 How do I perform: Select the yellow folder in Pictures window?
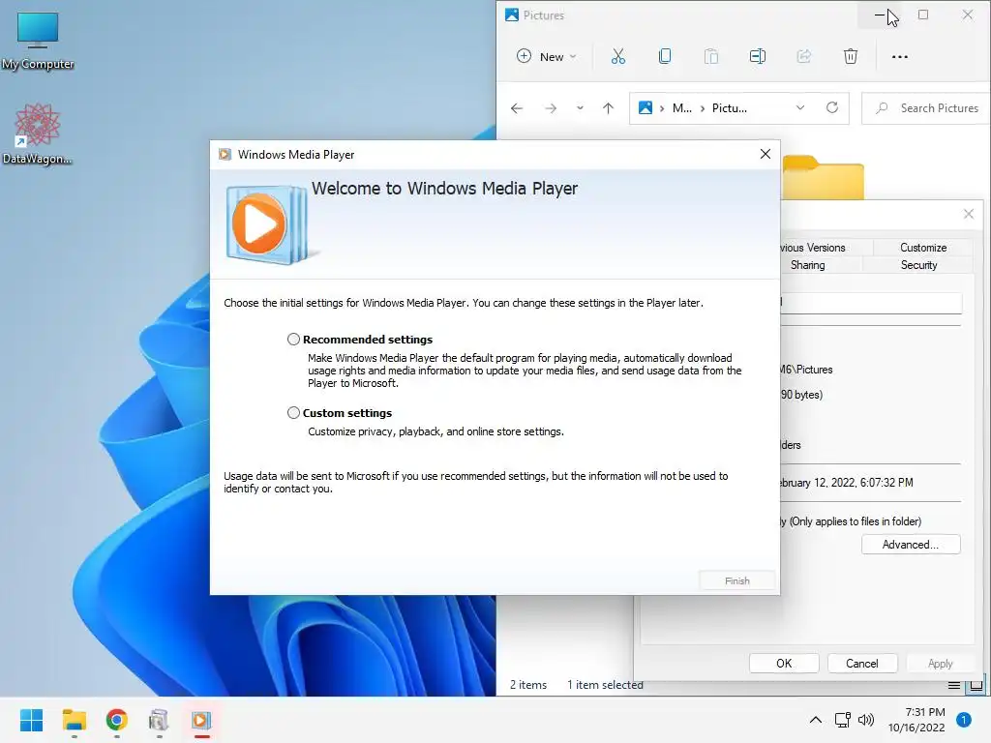(823, 178)
